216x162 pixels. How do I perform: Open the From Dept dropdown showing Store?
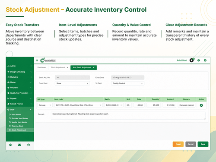click(x=72, y=83)
